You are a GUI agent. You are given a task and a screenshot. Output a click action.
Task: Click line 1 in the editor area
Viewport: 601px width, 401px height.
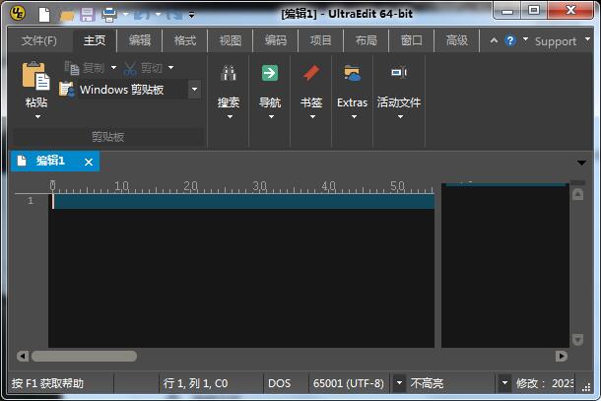pyautogui.click(x=243, y=201)
